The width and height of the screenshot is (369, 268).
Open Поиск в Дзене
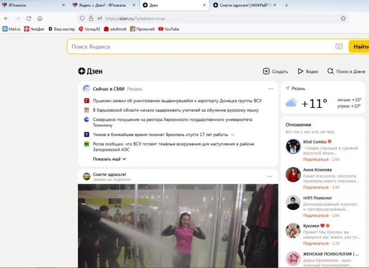pyautogui.click(x=346, y=71)
